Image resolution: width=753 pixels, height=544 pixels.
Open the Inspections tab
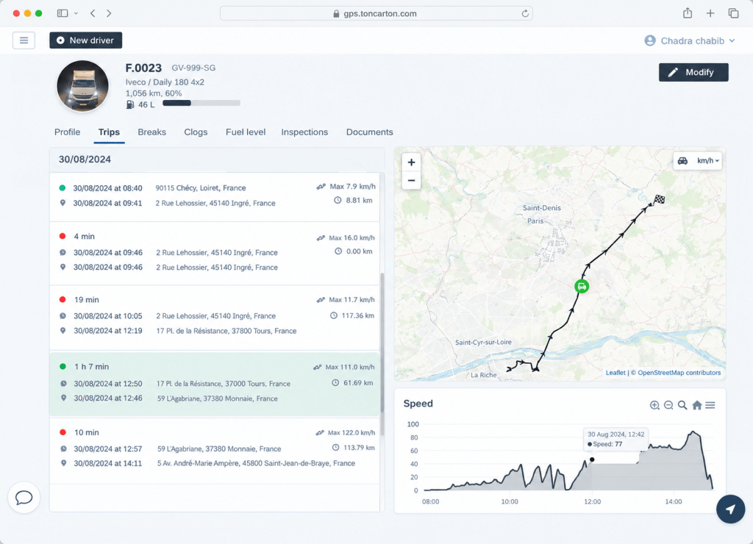304,132
